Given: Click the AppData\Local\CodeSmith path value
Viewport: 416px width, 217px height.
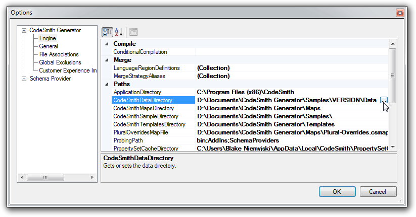Looking at the screenshot, I should [x=292, y=149].
